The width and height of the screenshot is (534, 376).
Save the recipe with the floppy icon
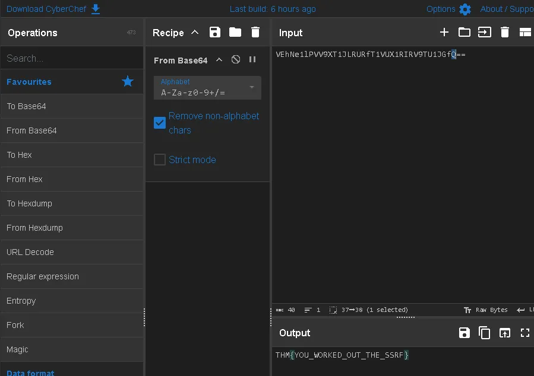coord(215,32)
